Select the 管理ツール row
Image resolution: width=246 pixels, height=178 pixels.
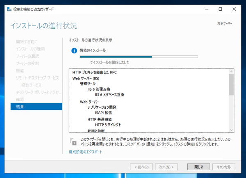tap(88, 84)
